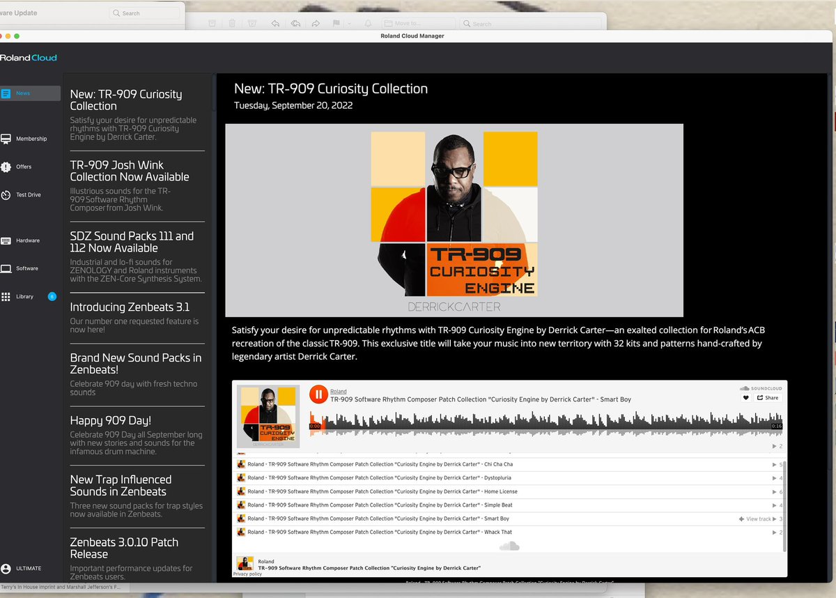The height and width of the screenshot is (598, 836).
Task: Click search field in background Mail window
Action: pos(529,24)
